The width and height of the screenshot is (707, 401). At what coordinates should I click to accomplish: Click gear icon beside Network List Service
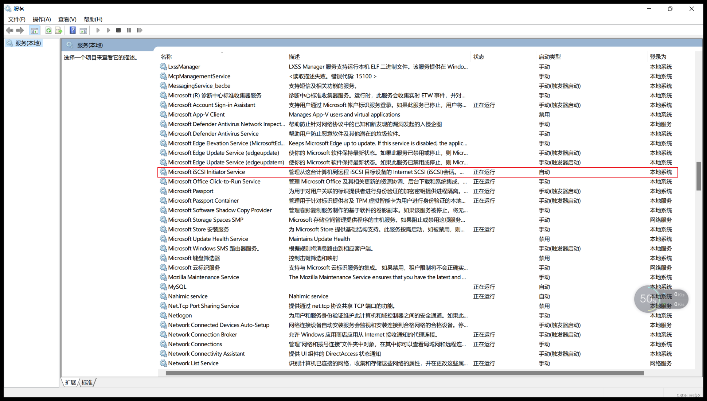pos(163,363)
